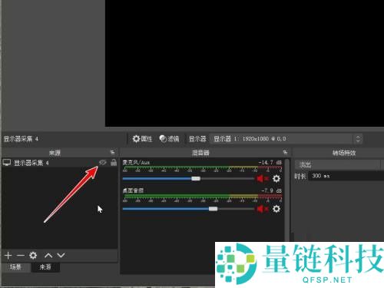Viewport: 384px width, 288px height.
Task: Click the -14.7 dB level readout
Action: pos(270,163)
